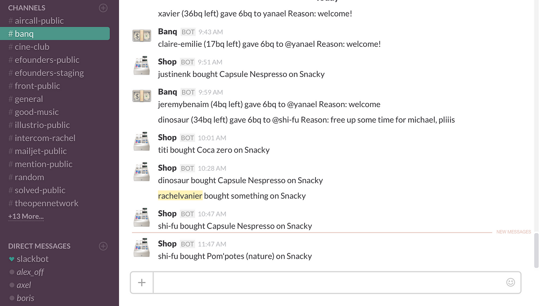Click the Banq avatar at 9:59 AM
This screenshot has width=540, height=306.
(142, 96)
